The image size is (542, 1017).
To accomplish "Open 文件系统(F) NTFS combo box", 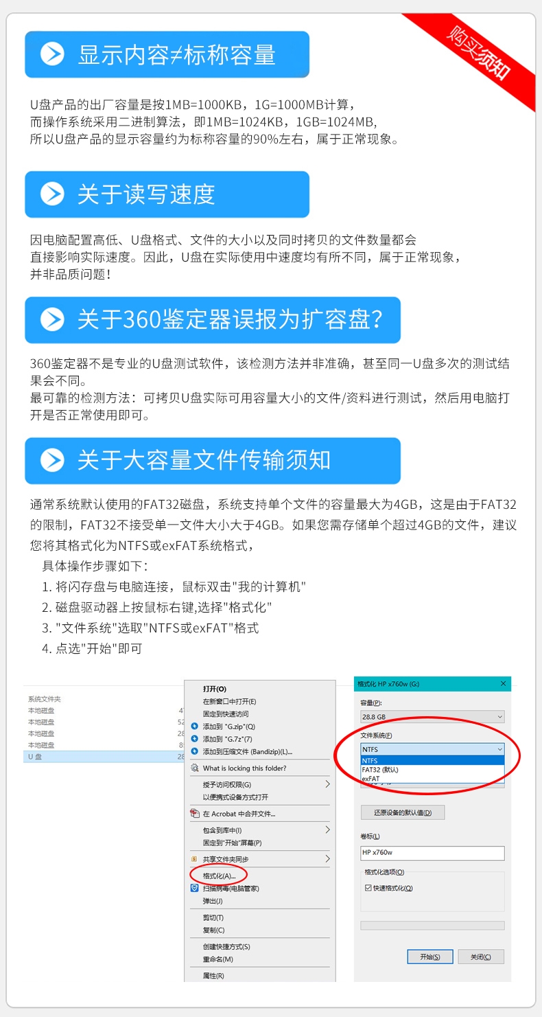I will (x=432, y=749).
